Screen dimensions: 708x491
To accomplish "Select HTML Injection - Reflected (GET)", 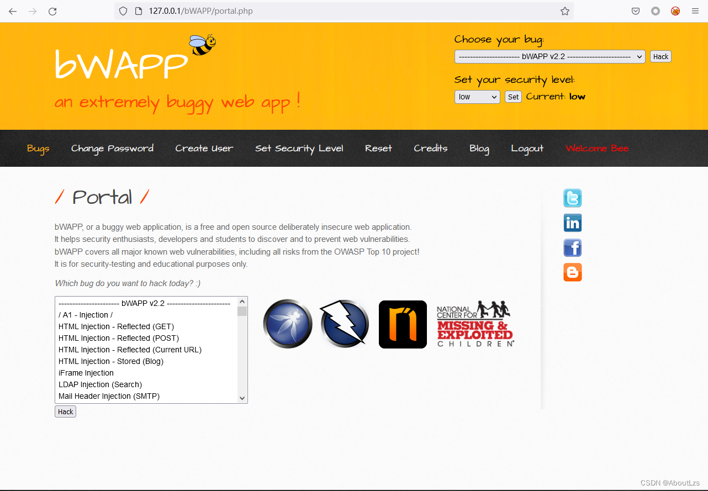I will click(146, 326).
